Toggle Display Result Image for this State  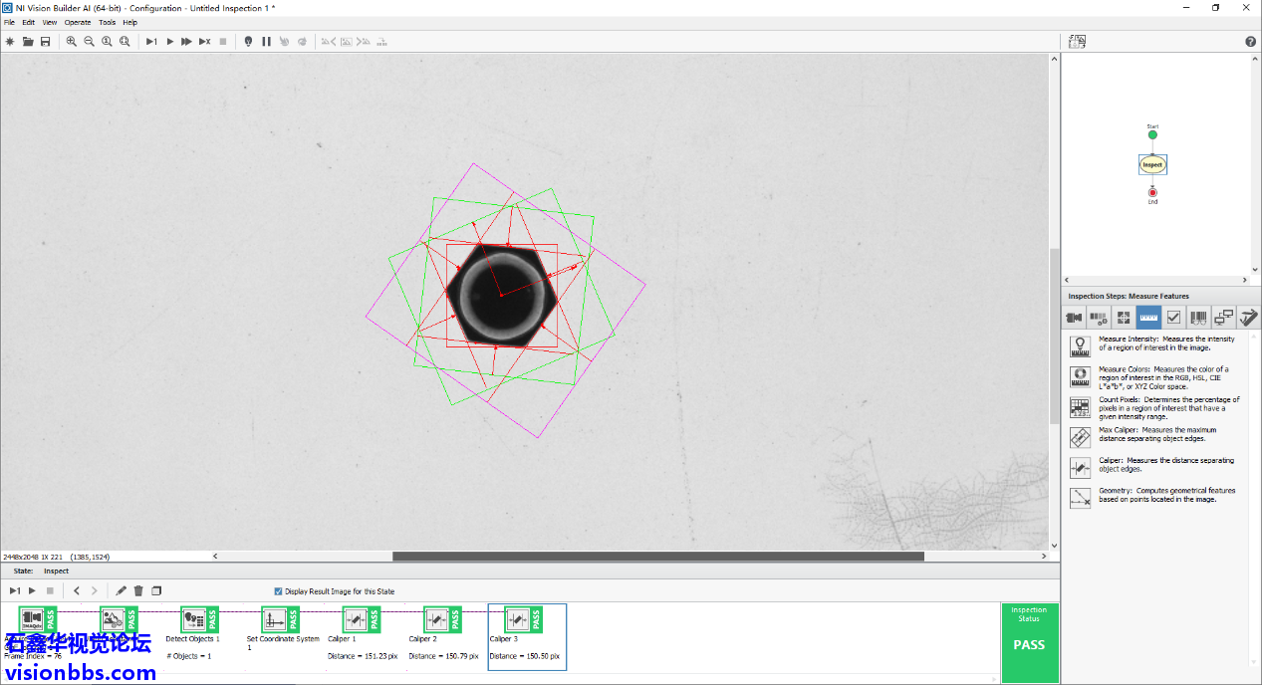pyautogui.click(x=278, y=591)
